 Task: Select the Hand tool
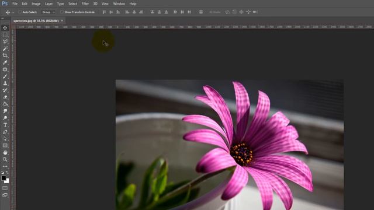(x=5, y=152)
